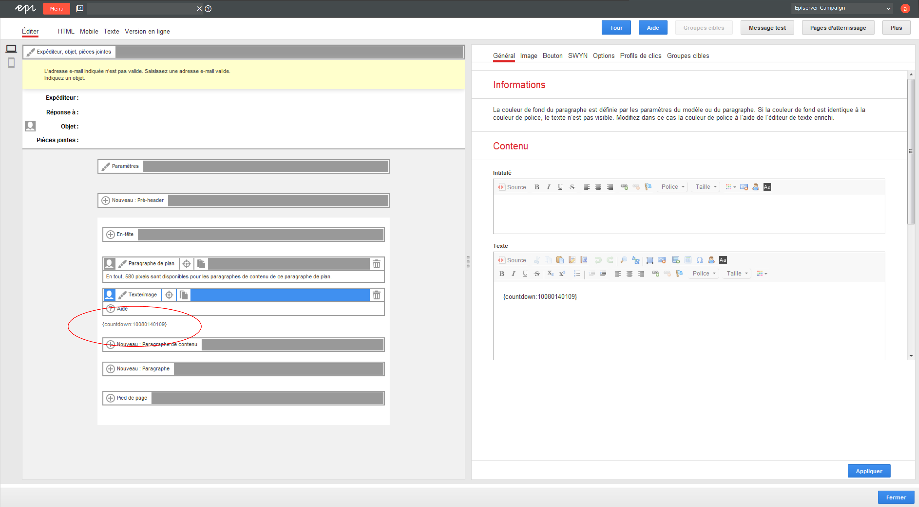The width and height of the screenshot is (919, 507).
Task: Open the red Menu button
Action: 57,9
